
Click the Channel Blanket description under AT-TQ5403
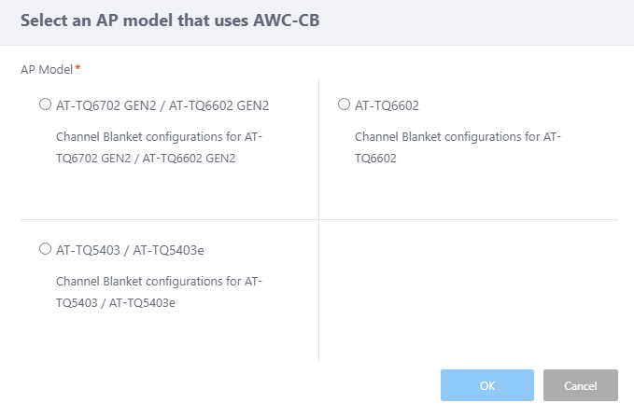click(x=159, y=291)
